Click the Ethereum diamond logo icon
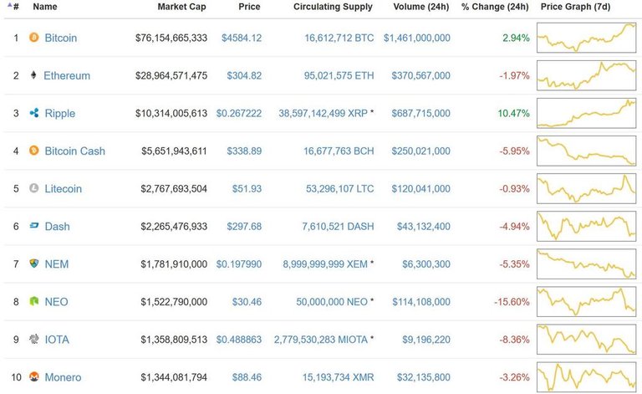The height and width of the screenshot is (394, 642). [33, 75]
